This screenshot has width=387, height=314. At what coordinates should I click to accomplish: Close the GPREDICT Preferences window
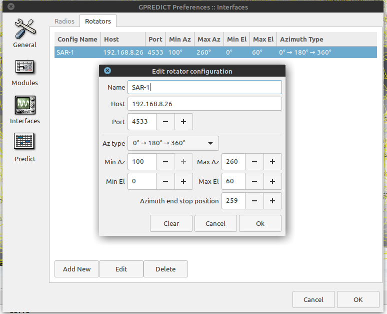coord(11,7)
